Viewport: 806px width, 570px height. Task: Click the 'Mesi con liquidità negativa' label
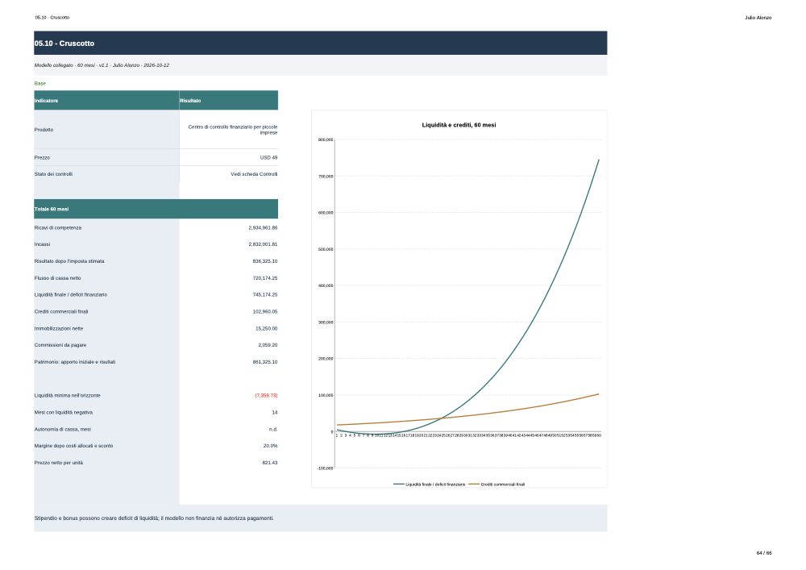click(x=64, y=412)
